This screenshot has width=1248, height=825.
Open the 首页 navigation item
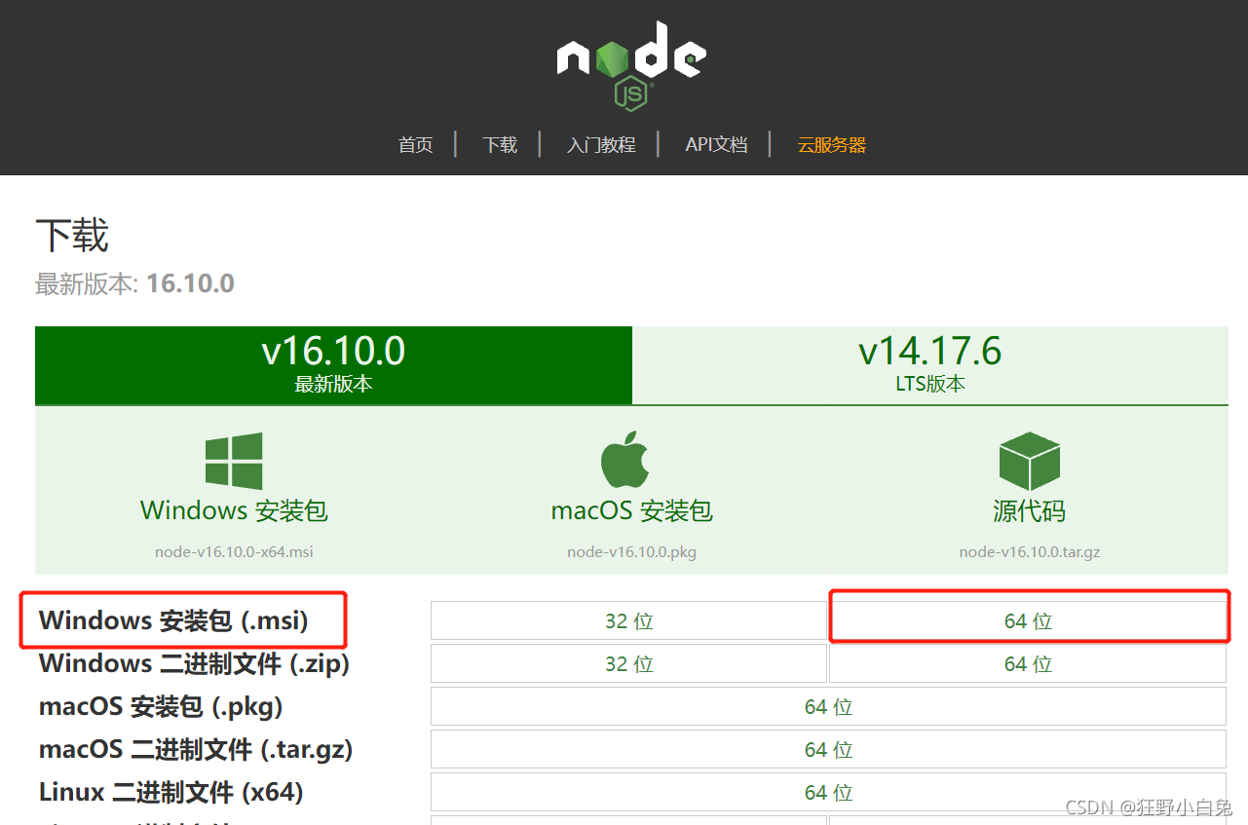pos(415,145)
